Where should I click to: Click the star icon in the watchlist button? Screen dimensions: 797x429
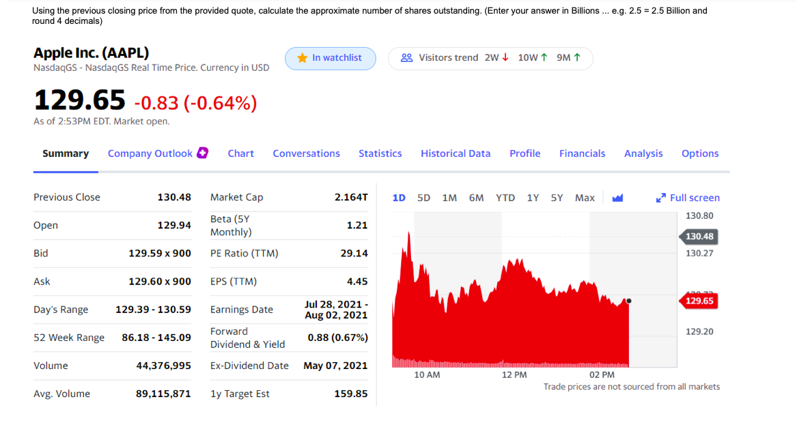(303, 58)
